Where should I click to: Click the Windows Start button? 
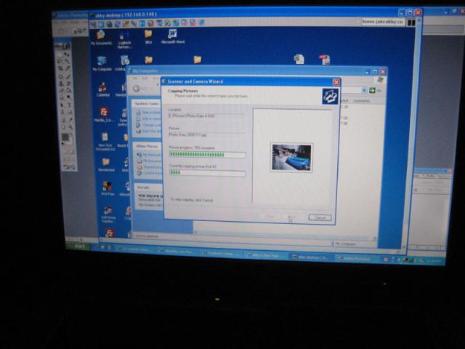click(78, 246)
